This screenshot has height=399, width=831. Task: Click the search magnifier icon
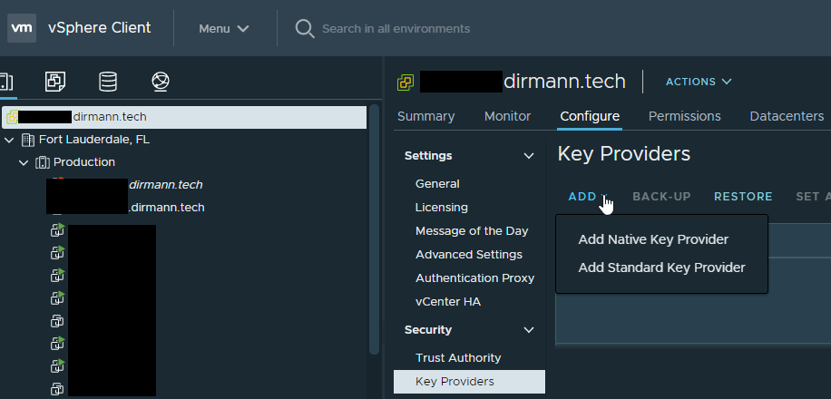[305, 29]
